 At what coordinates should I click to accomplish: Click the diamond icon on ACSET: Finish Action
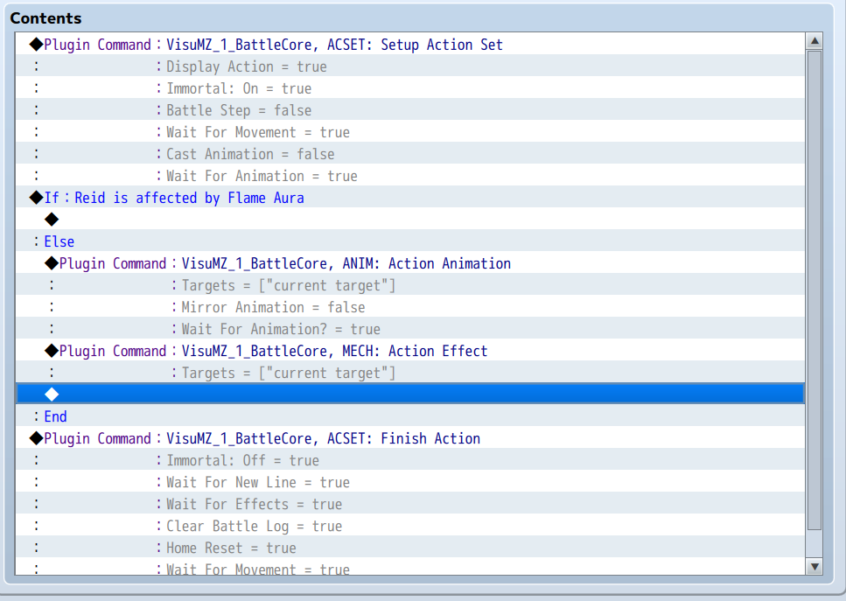pyautogui.click(x=35, y=438)
